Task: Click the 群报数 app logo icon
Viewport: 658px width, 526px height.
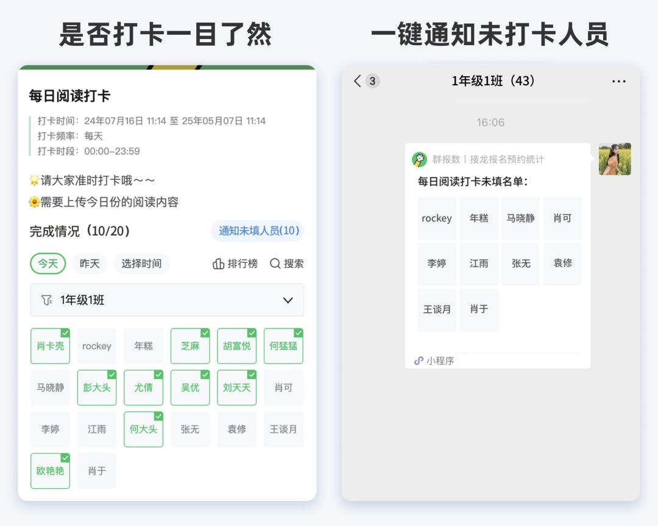Action: click(420, 159)
